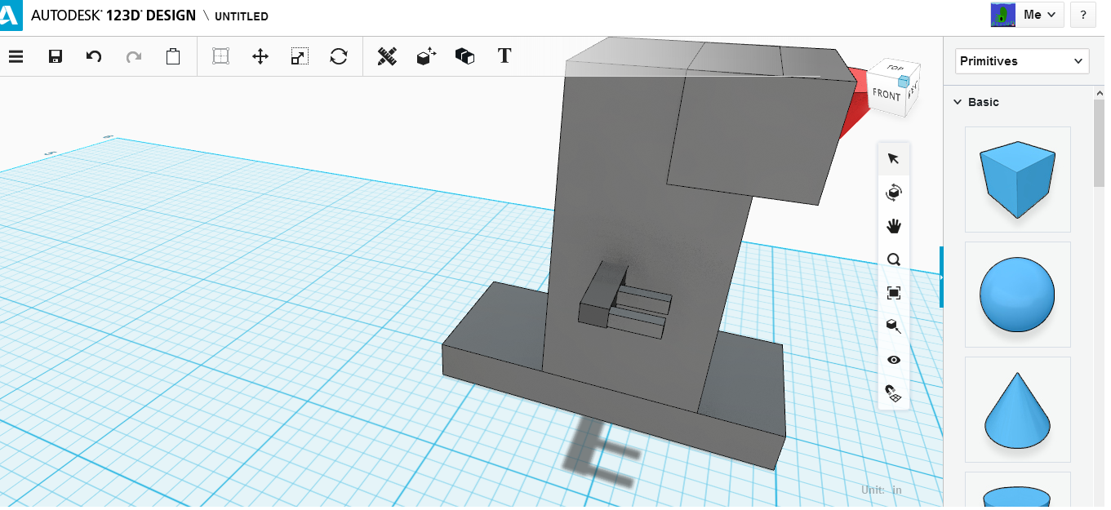Select the Scale tool
This screenshot has width=1111, height=510.
coord(300,56)
